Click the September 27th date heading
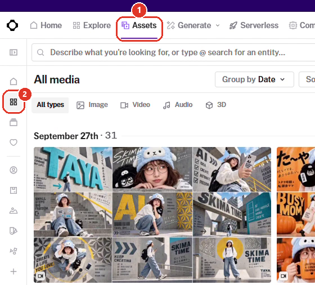Viewport: 315px width, 285px height. point(66,136)
